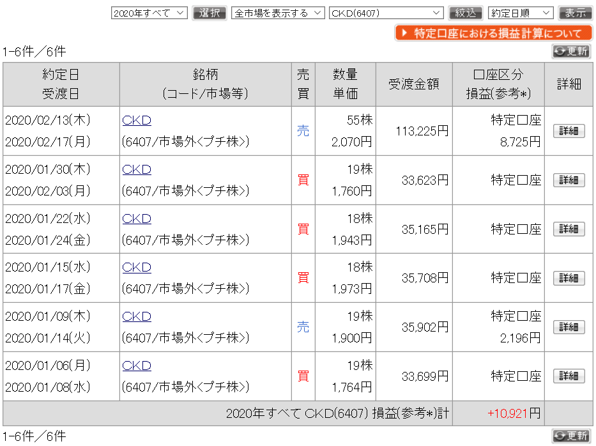596x446 pixels.
Task: Open CKD link in 2020/01/30 row
Action: (x=137, y=169)
